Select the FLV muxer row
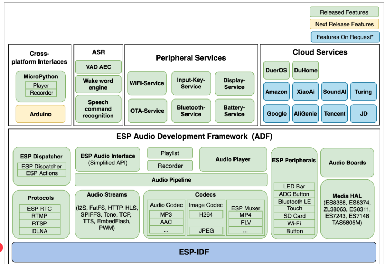The width and height of the screenshot is (385, 264). pos(245,223)
